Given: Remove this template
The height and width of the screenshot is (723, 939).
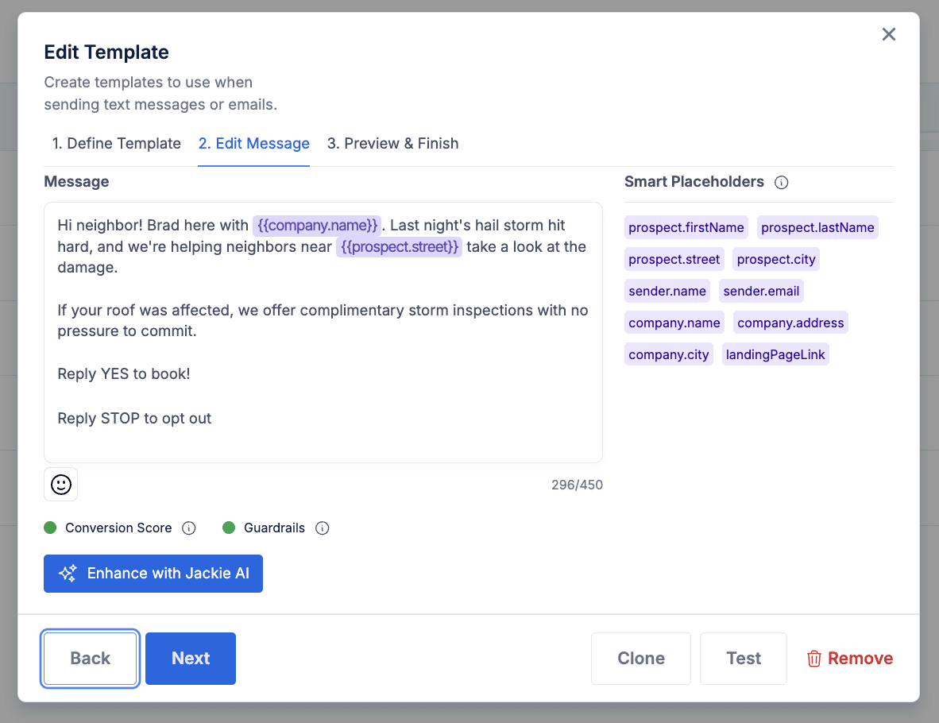Looking at the screenshot, I should click(850, 659).
